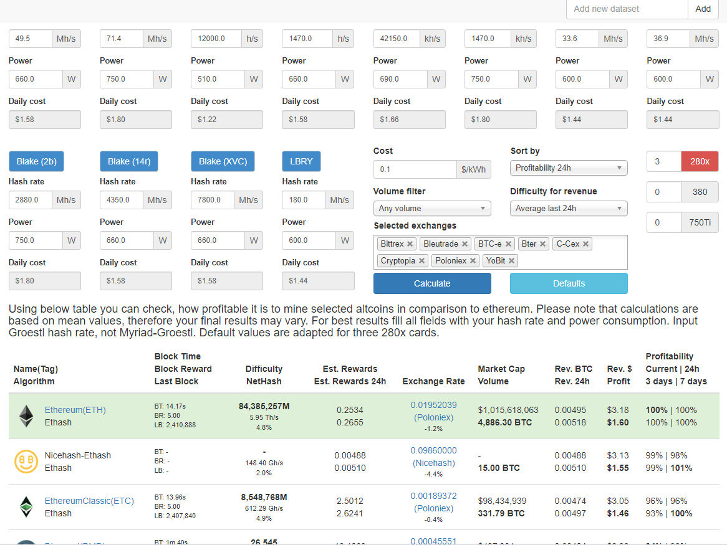Screen dimensions: 727x545
Task: Toggle the Blake (XVC) algorithm button
Action: 223,161
